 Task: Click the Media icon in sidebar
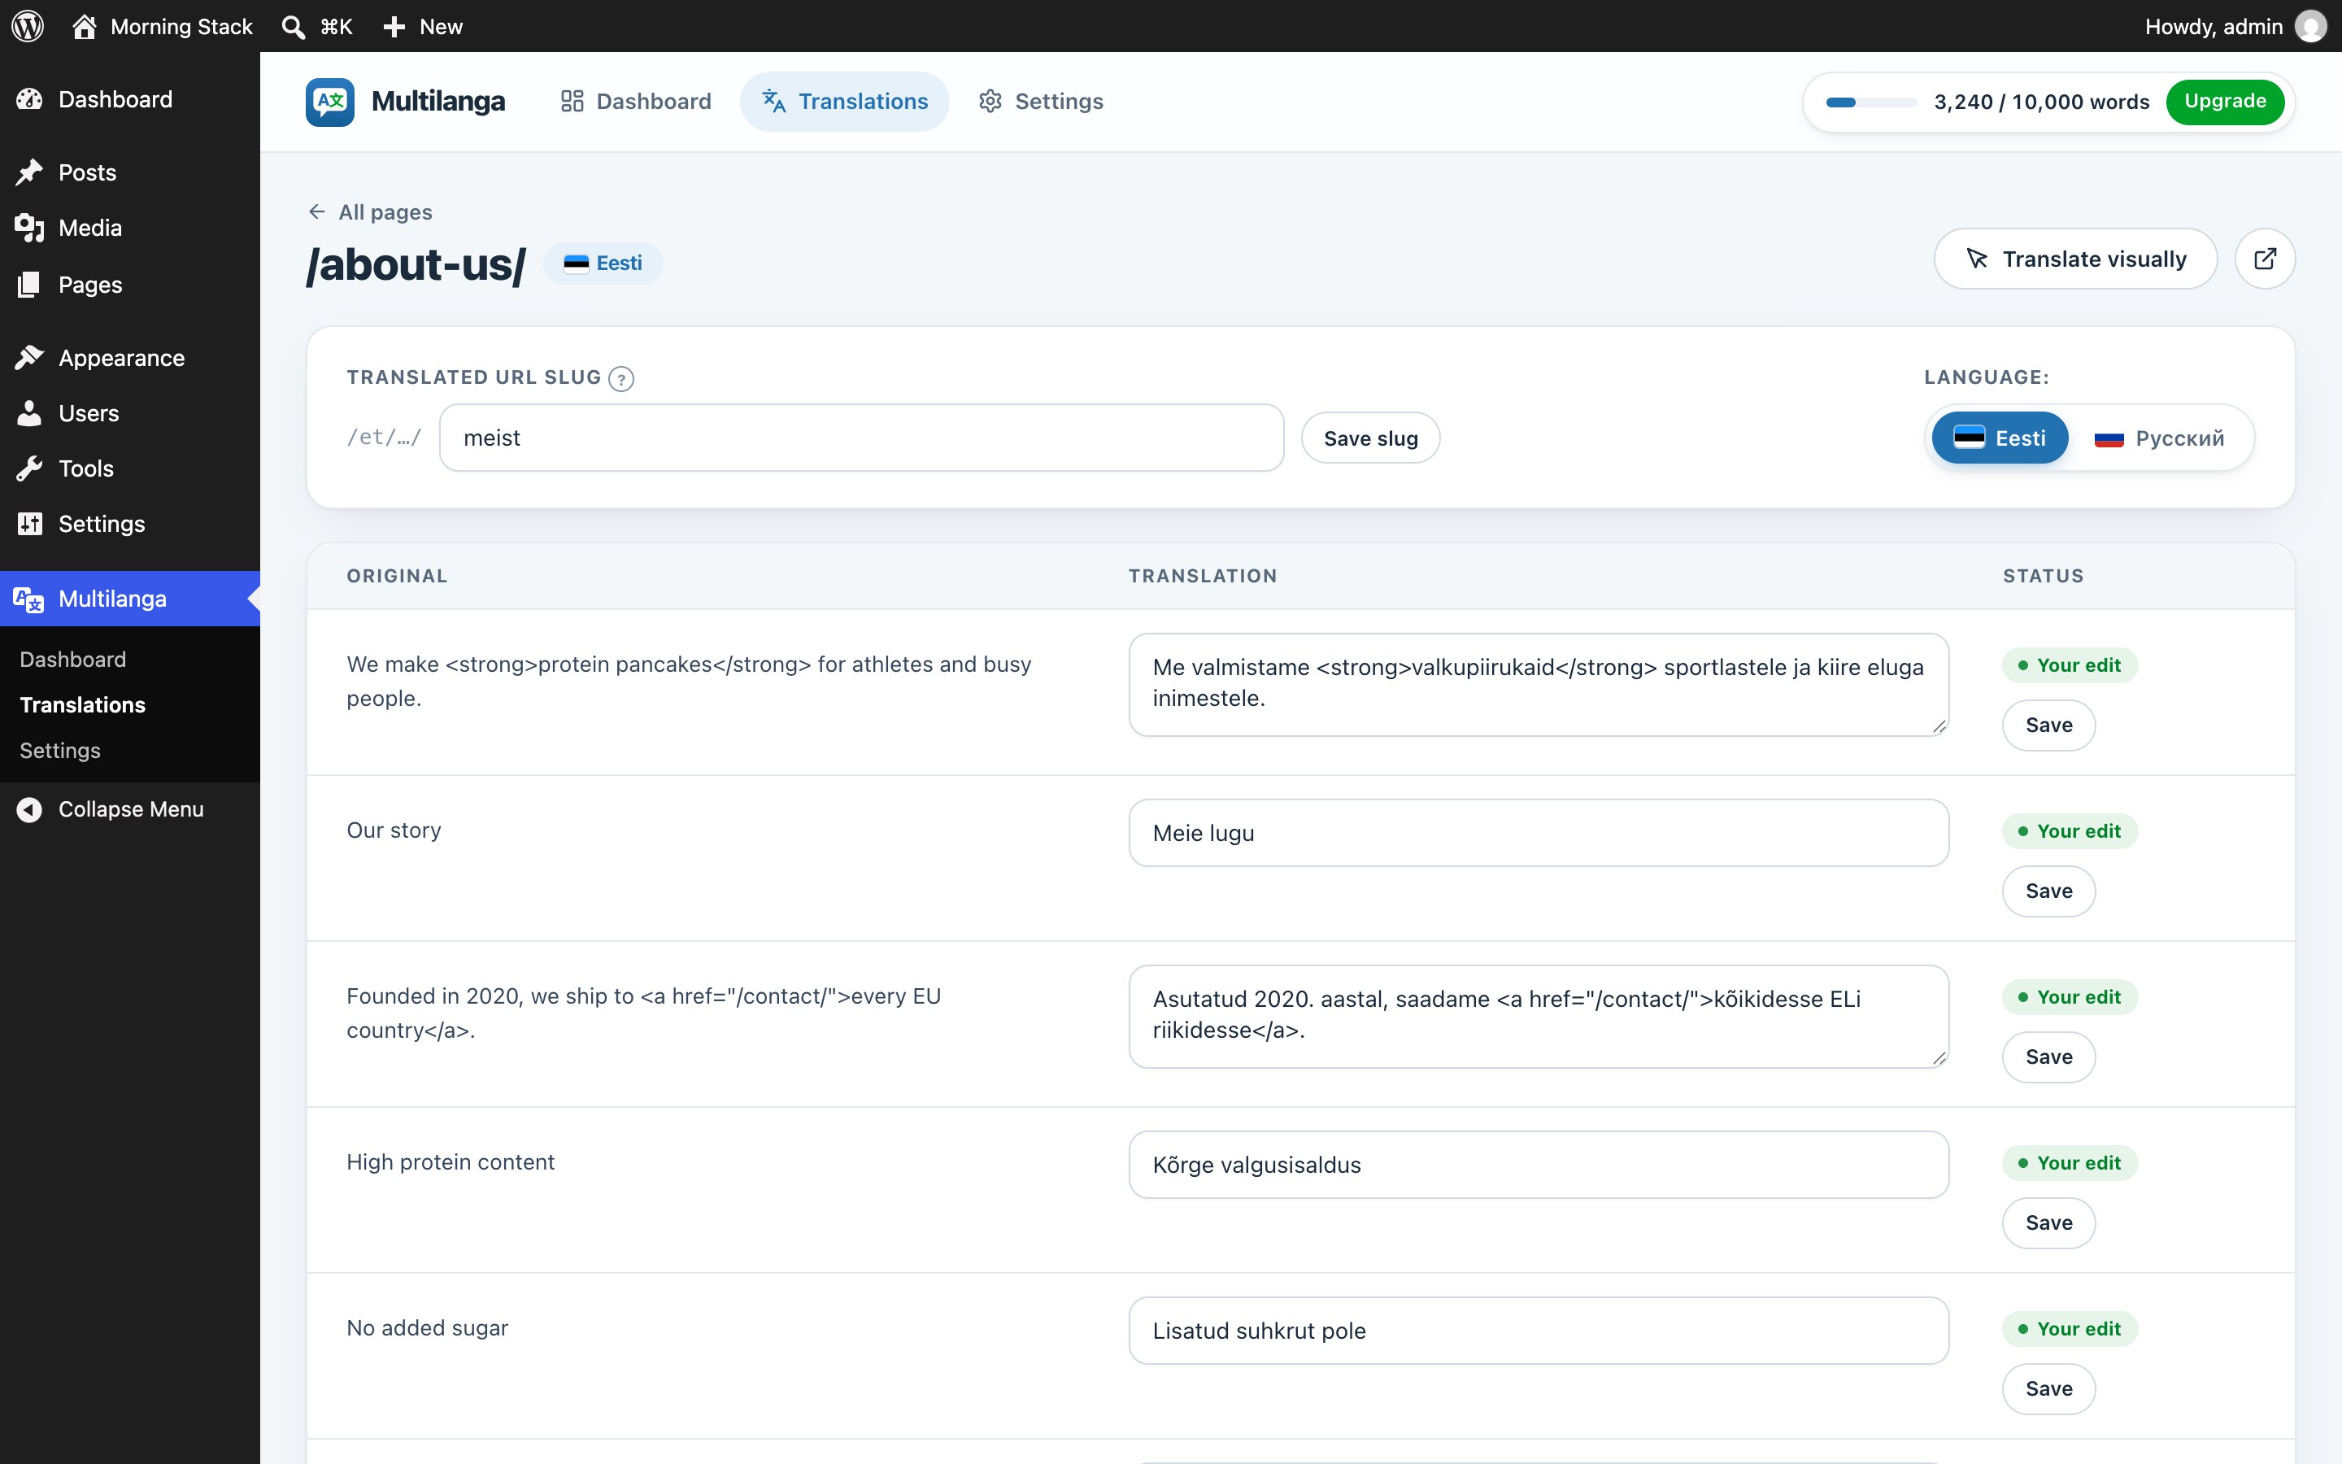click(x=29, y=228)
